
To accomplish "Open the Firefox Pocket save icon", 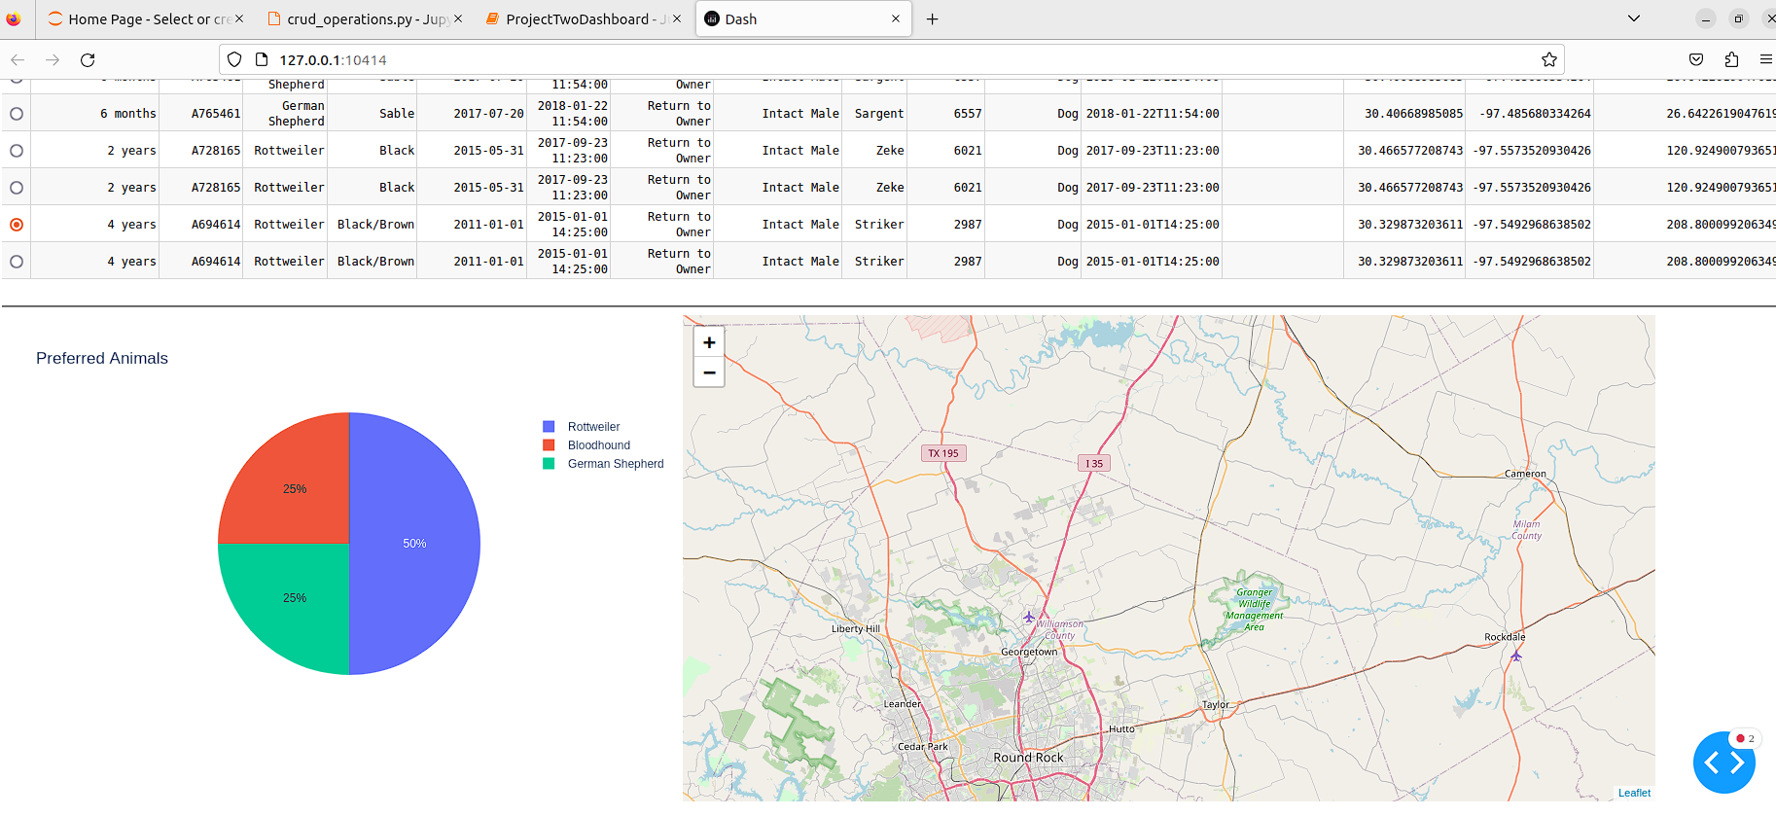I will pos(1696,59).
